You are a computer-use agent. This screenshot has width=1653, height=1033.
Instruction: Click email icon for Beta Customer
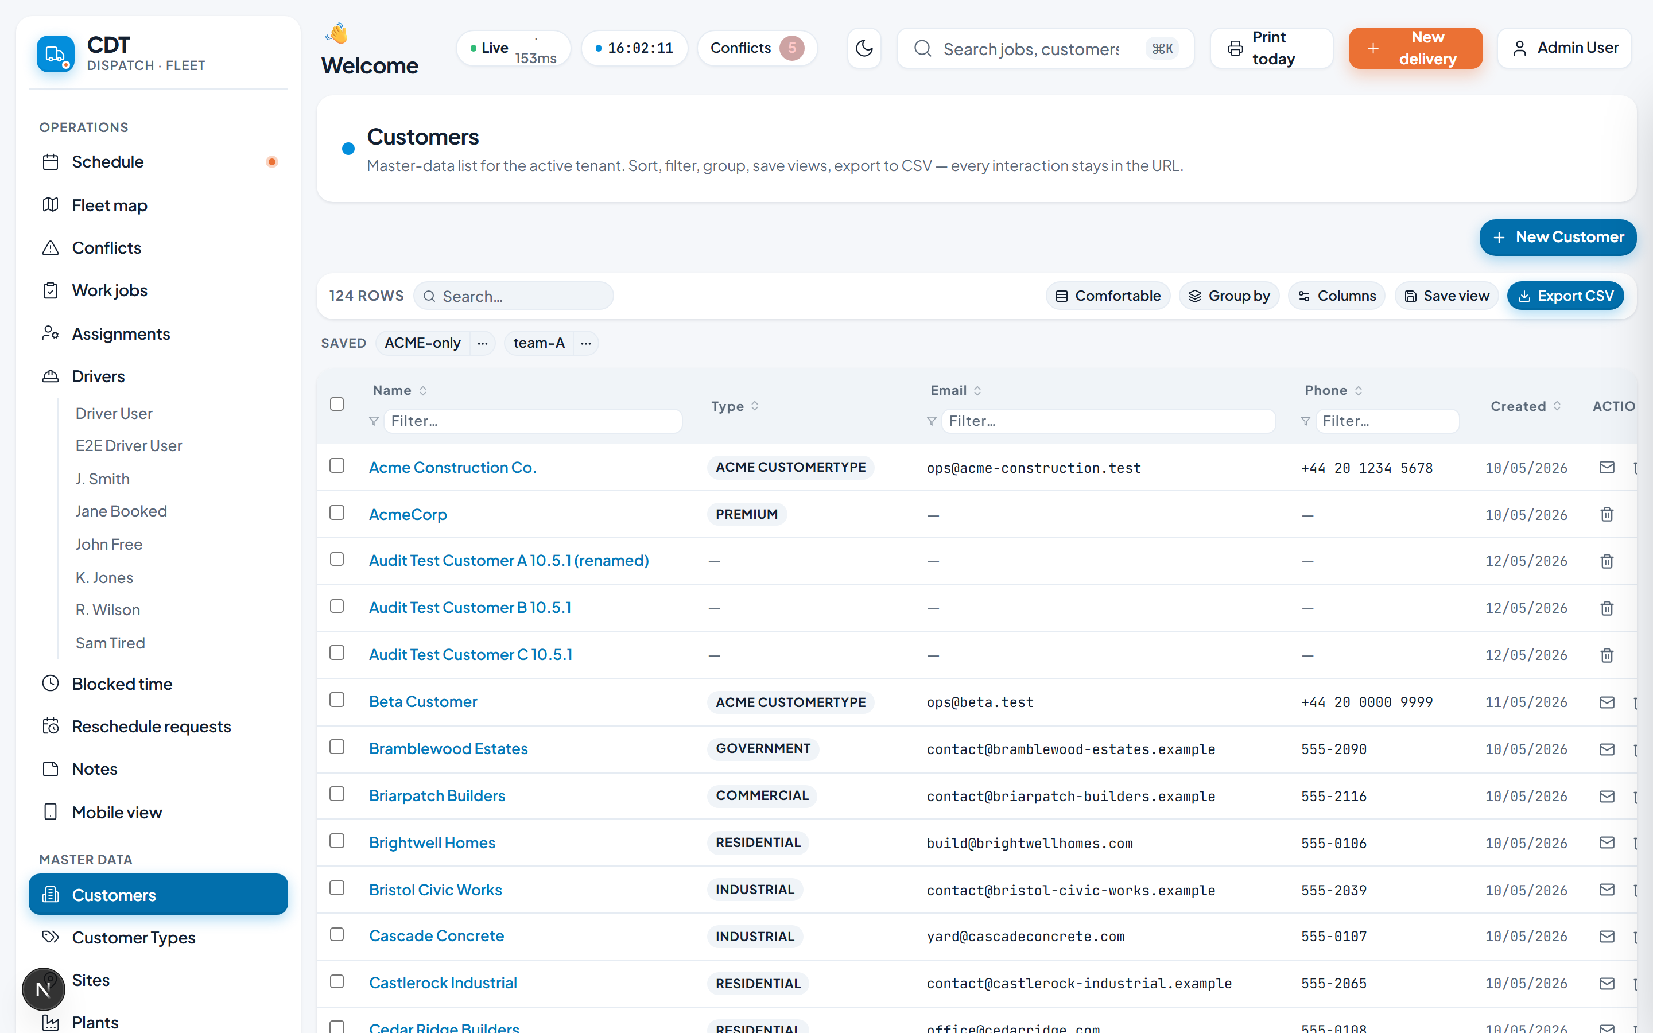pos(1607,702)
